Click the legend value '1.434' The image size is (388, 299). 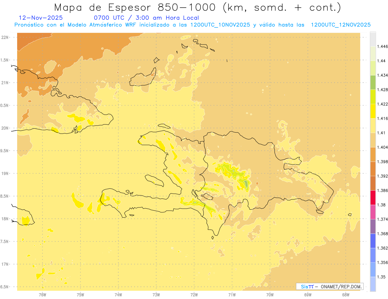383,75
